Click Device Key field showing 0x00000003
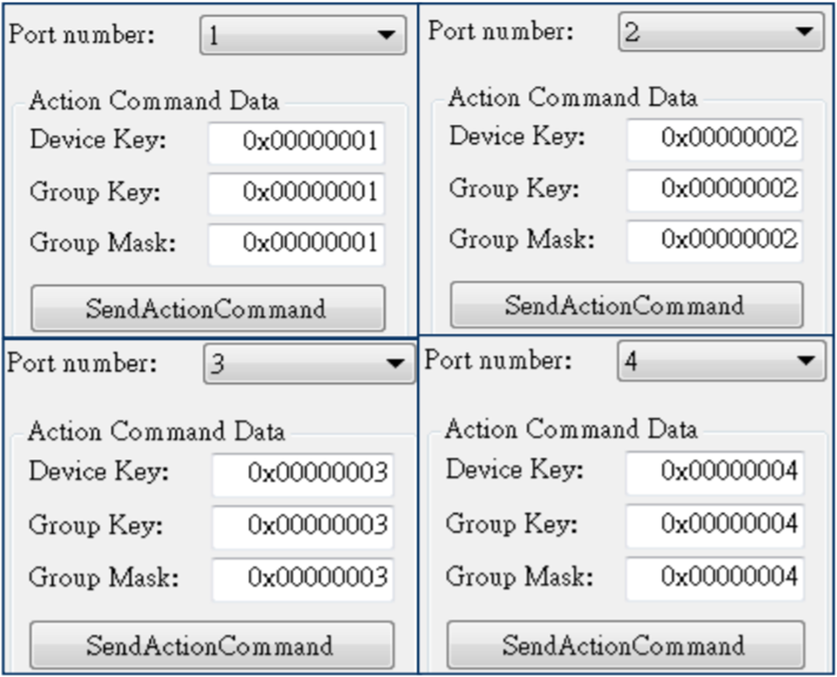This screenshot has height=677, width=837. pos(302,474)
